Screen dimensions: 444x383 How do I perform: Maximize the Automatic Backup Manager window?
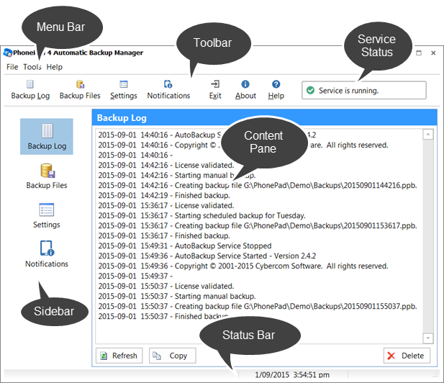pyautogui.click(x=419, y=53)
